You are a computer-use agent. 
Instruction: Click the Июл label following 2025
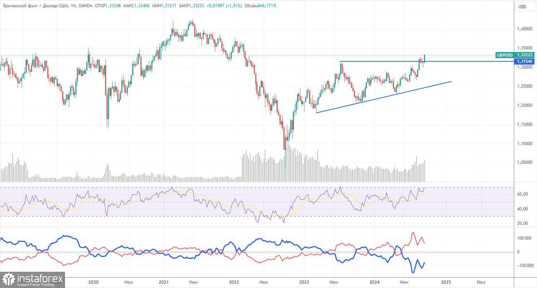point(481,282)
